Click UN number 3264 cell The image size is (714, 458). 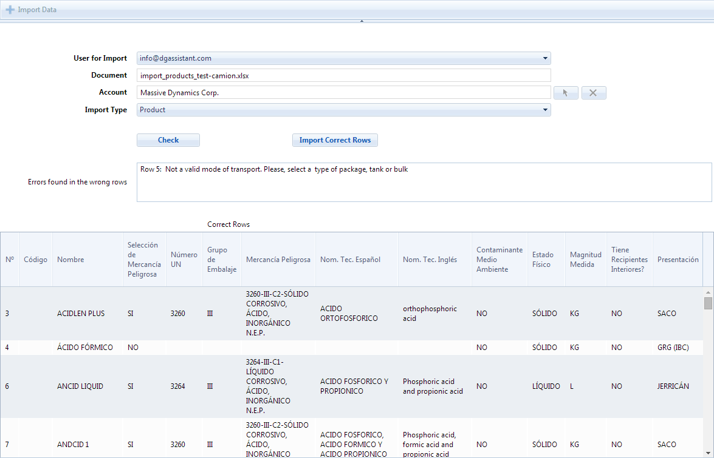[x=177, y=386]
